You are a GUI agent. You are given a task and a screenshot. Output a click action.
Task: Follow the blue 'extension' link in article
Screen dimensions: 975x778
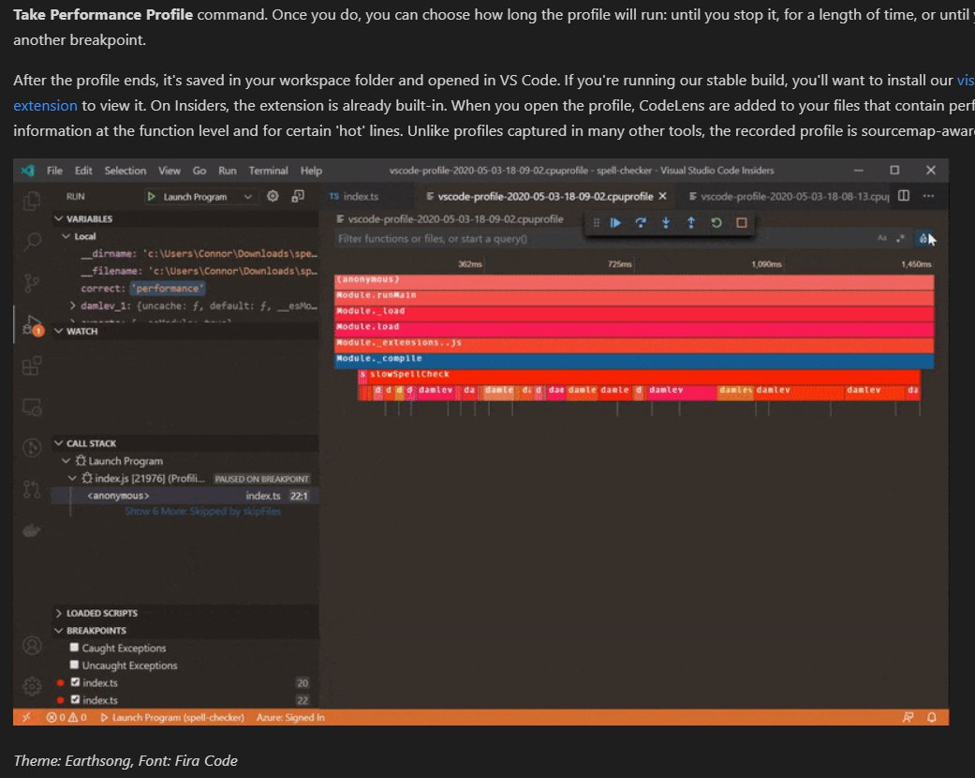coord(45,105)
